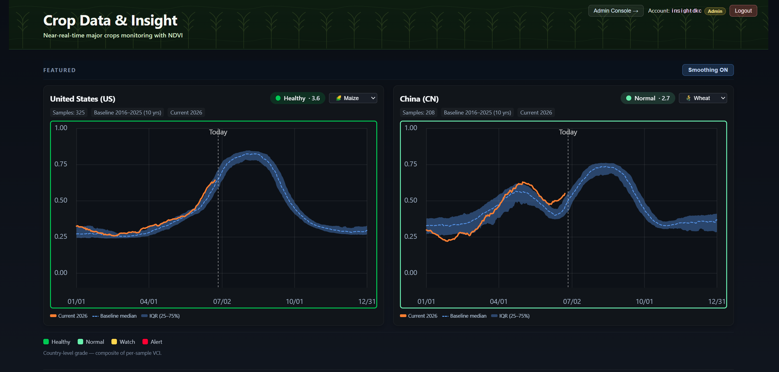Click the Normal grade legend swatch

click(81, 342)
